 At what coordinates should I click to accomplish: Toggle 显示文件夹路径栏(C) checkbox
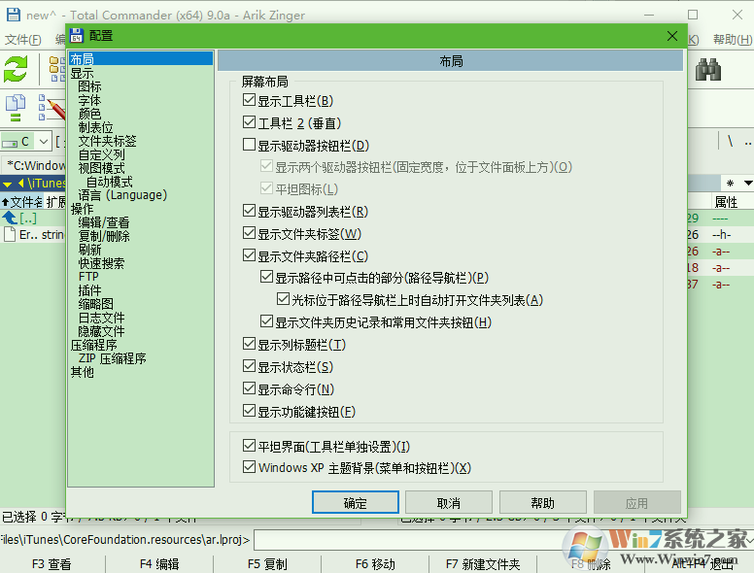pyautogui.click(x=249, y=255)
